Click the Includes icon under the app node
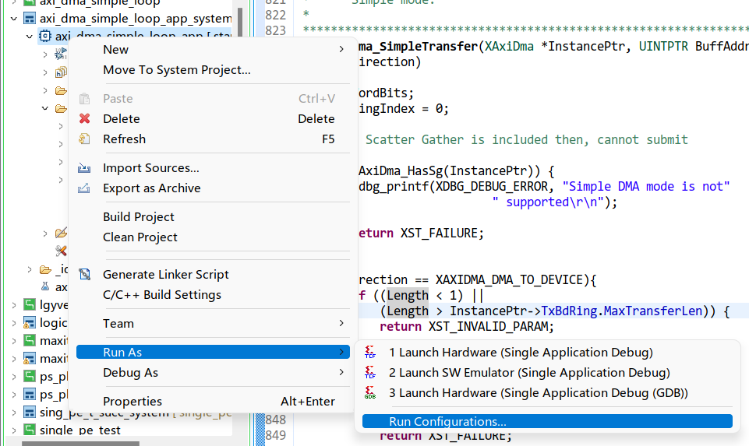This screenshot has height=446, width=749. [61, 72]
